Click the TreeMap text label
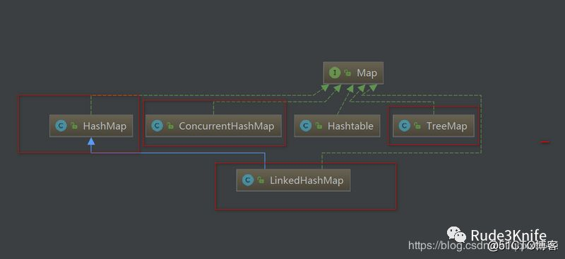The height and width of the screenshot is (259, 565). (446, 126)
